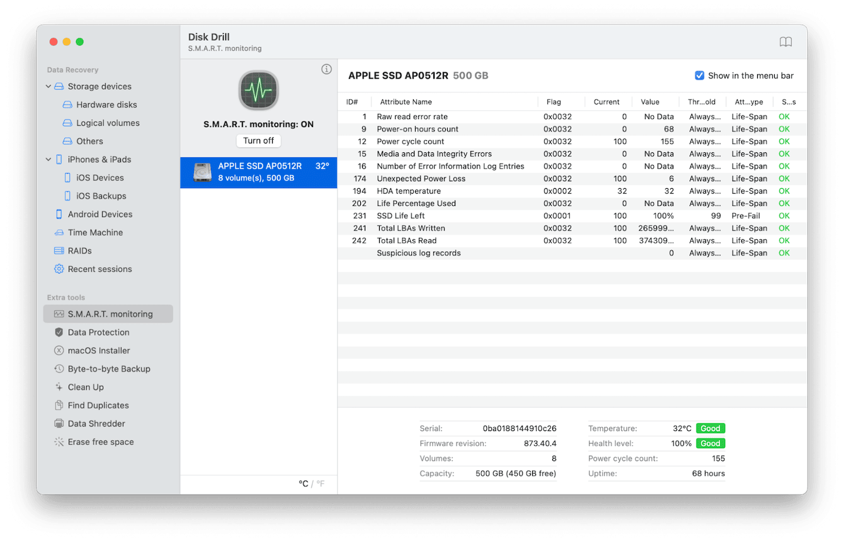Viewport: 844px width, 543px height.
Task: Select the APPLE SSD AP0512R drive entry
Action: (258, 171)
